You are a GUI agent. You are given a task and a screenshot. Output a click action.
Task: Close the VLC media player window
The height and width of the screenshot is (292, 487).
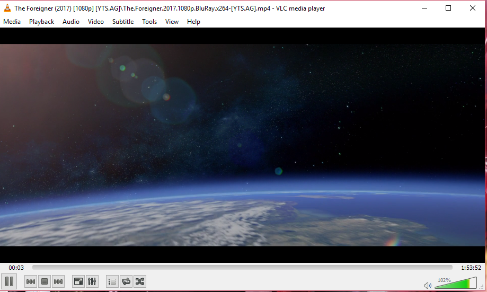[x=472, y=8]
